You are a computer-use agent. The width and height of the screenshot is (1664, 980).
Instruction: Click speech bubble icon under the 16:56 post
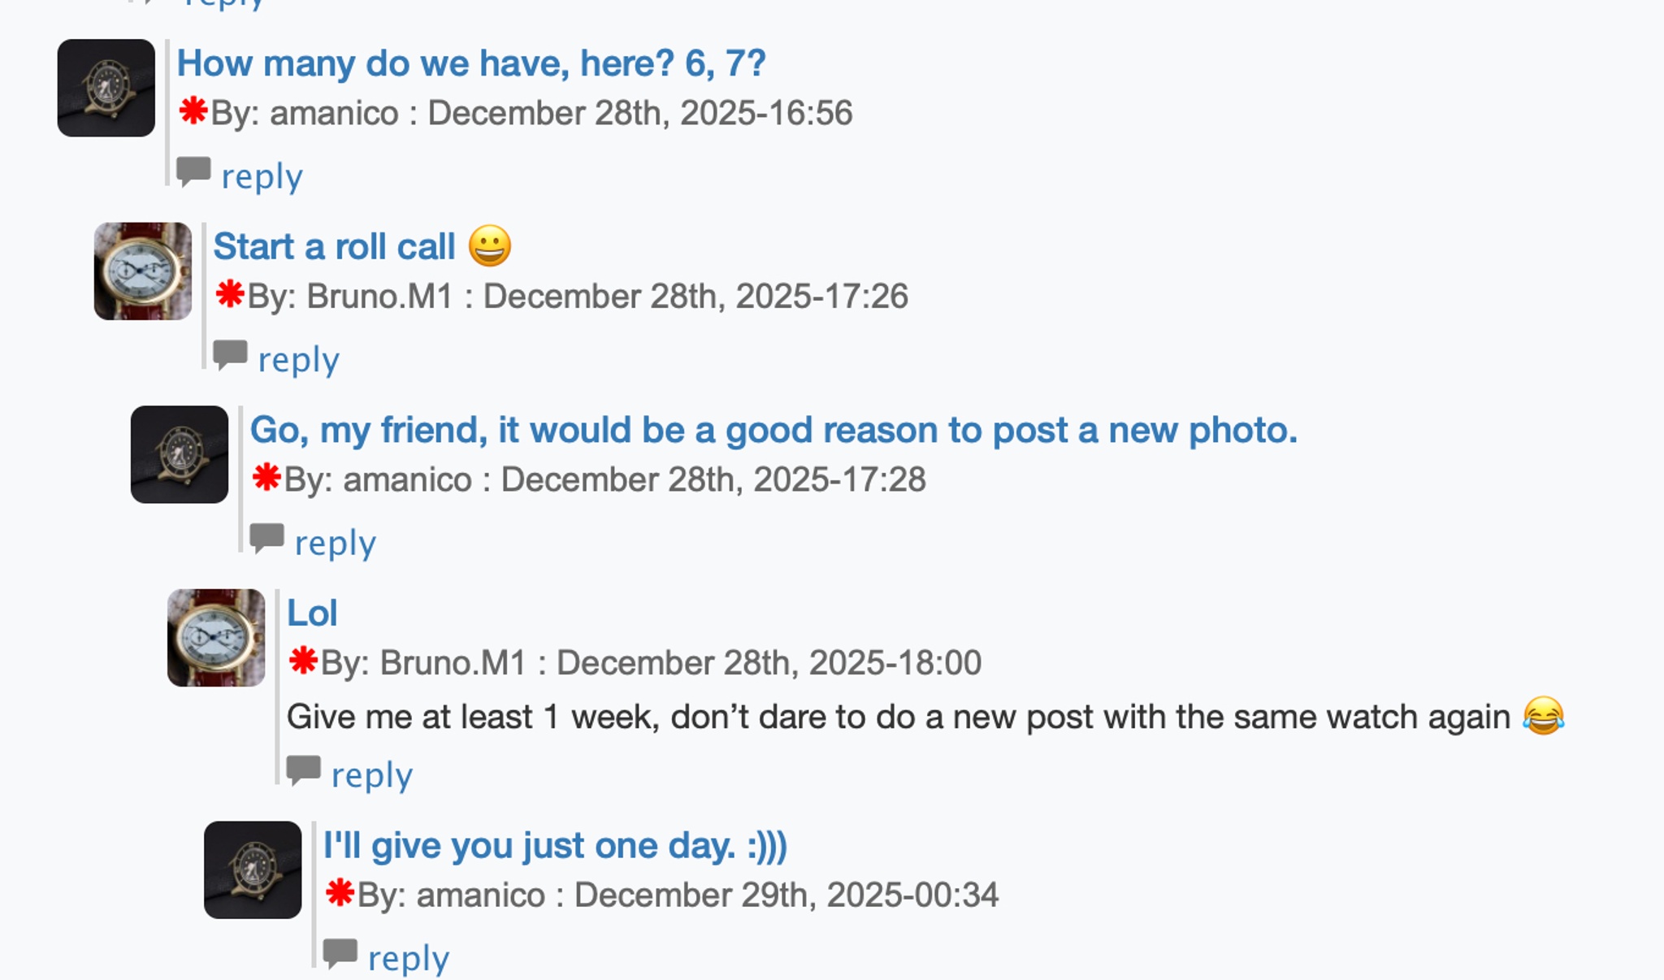point(193,171)
